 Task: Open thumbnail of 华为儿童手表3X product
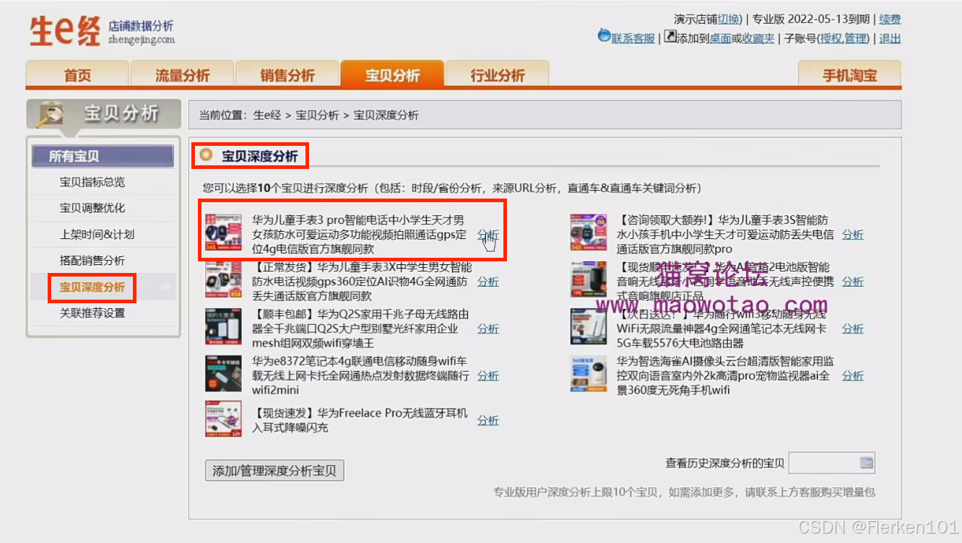coord(223,281)
